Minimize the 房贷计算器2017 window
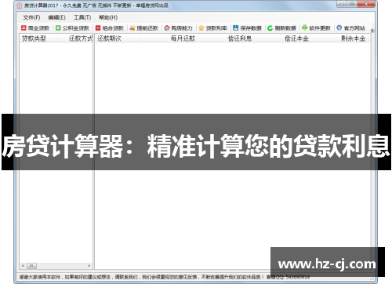392x284 pixels. click(x=342, y=4)
